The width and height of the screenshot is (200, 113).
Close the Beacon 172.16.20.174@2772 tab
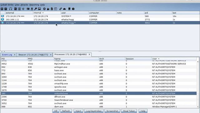(x=51, y=55)
